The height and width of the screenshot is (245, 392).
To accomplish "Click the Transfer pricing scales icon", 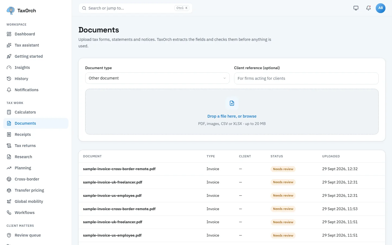I will pos(9,190).
